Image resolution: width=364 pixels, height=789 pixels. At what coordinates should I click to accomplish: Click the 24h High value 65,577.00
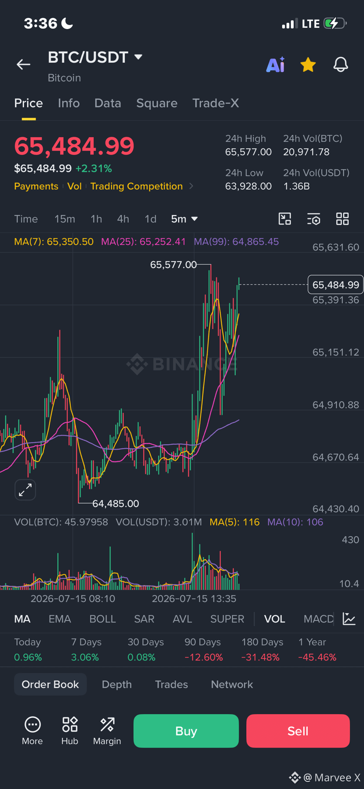pos(248,152)
